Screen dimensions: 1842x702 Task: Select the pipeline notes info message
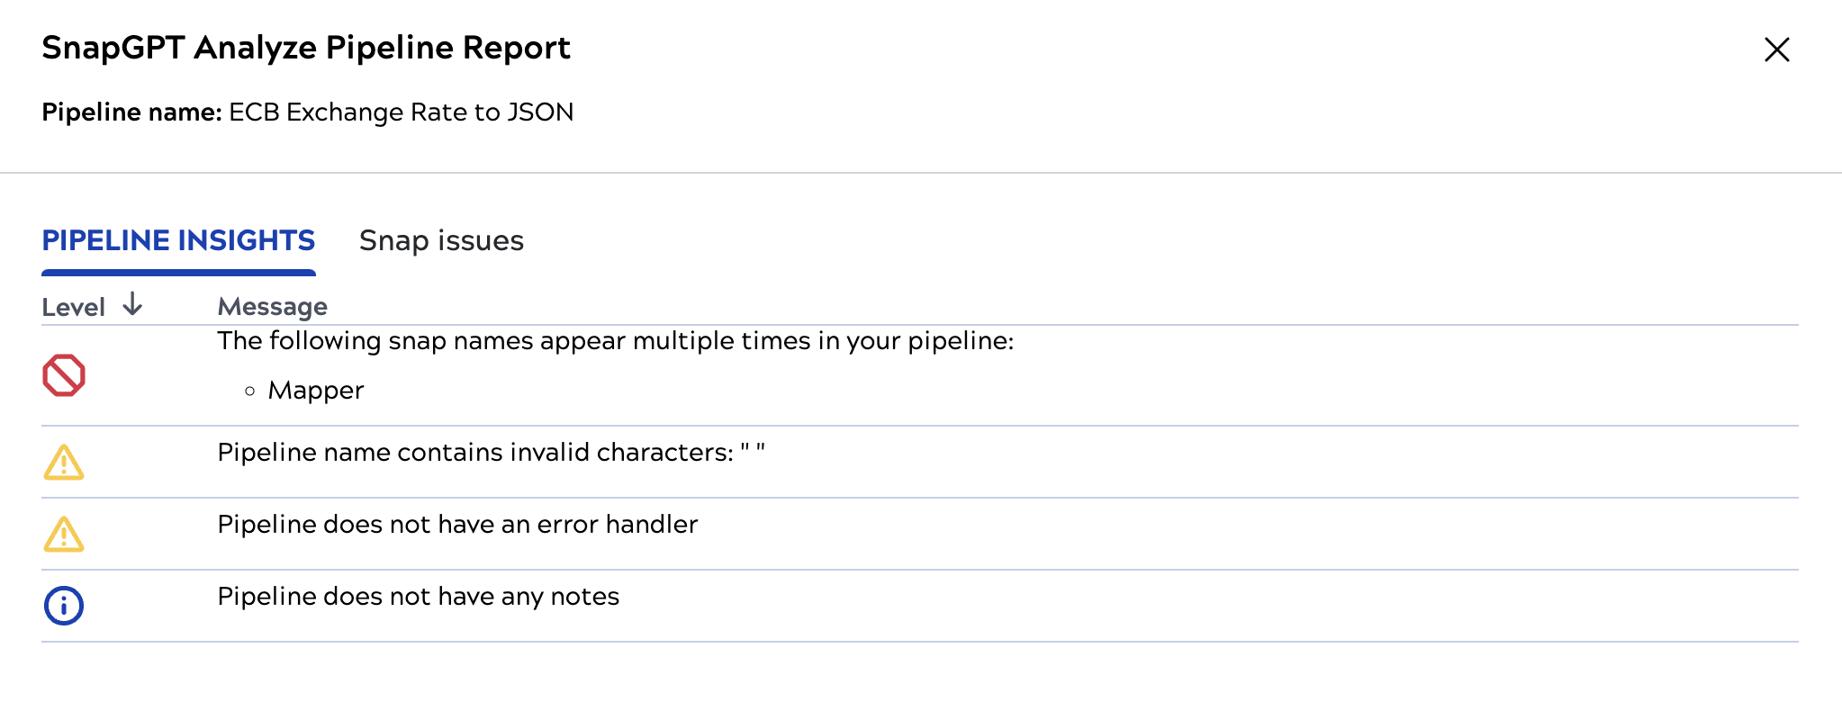click(x=418, y=596)
